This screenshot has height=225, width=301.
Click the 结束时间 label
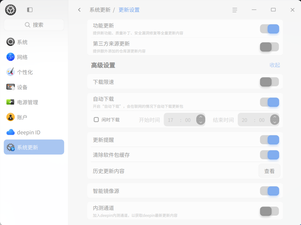click(x=223, y=120)
